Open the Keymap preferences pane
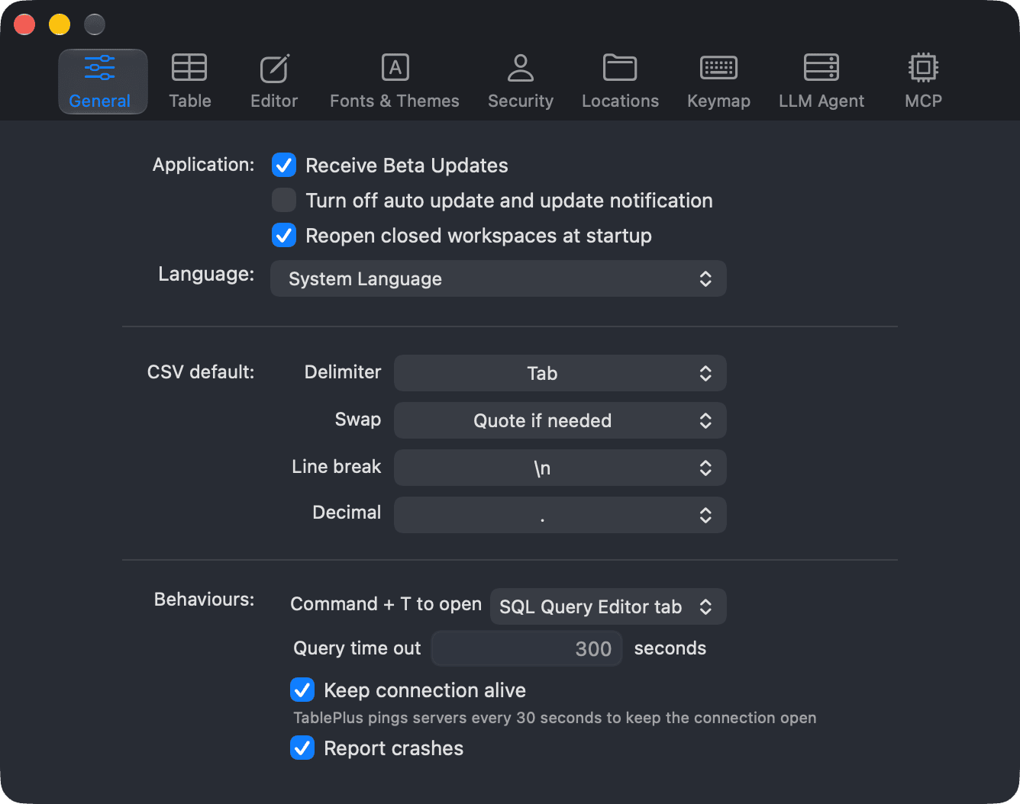Viewport: 1020px width, 804px height. point(718,82)
